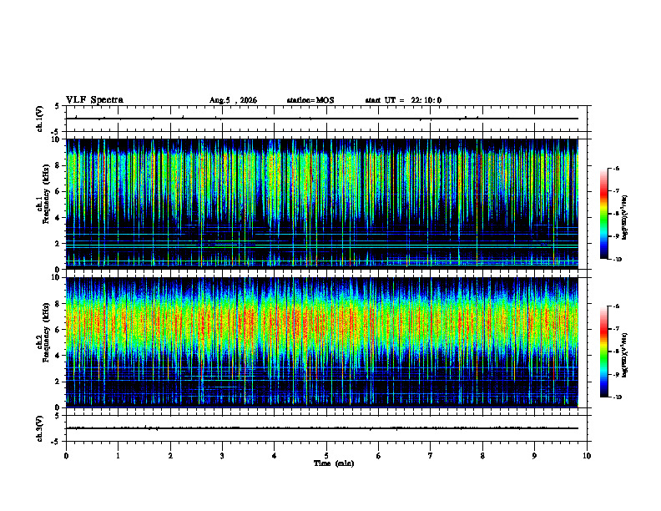Click the station=MOS header label
The image size is (661, 511).
click(x=310, y=100)
